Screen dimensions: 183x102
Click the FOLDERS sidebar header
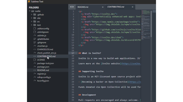[x=34, y=7]
